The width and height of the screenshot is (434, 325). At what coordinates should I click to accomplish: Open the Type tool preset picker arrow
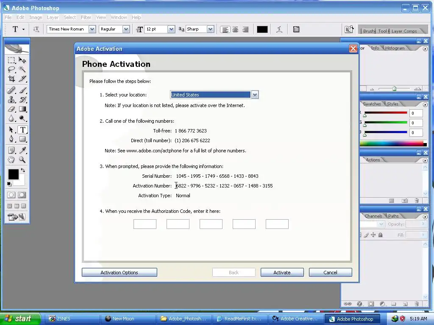[x=24, y=29]
